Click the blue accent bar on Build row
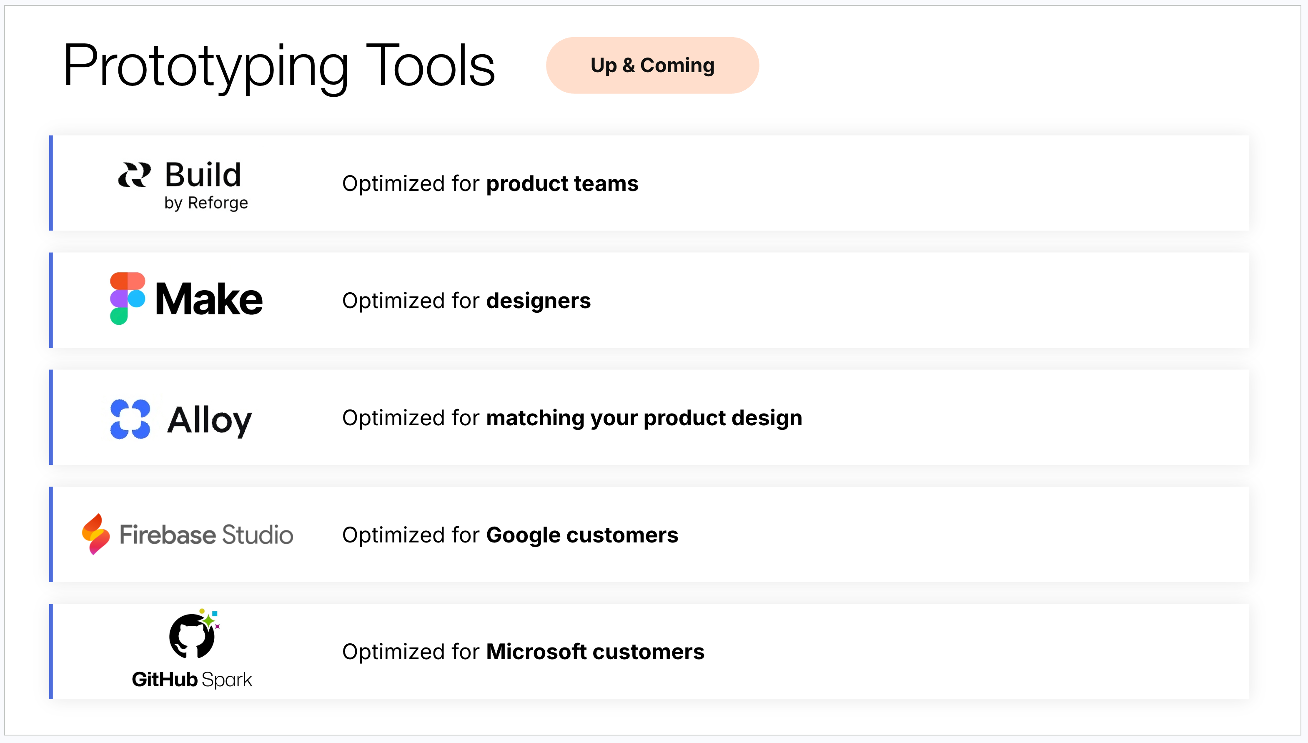The height and width of the screenshot is (743, 1308). [51, 183]
